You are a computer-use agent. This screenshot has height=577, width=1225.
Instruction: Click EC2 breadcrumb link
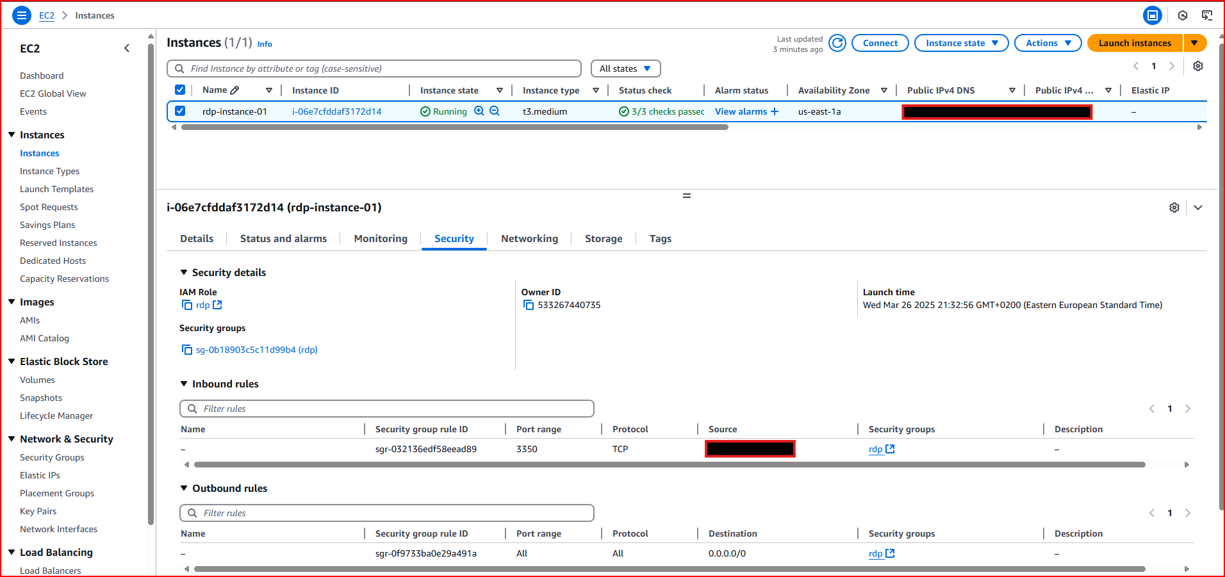click(47, 15)
